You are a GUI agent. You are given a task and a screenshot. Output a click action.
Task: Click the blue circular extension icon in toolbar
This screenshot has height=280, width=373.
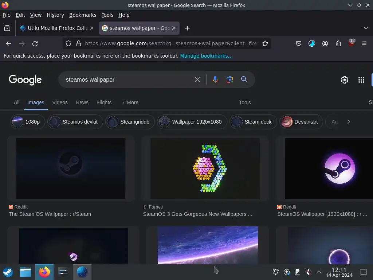pyautogui.click(x=312, y=44)
